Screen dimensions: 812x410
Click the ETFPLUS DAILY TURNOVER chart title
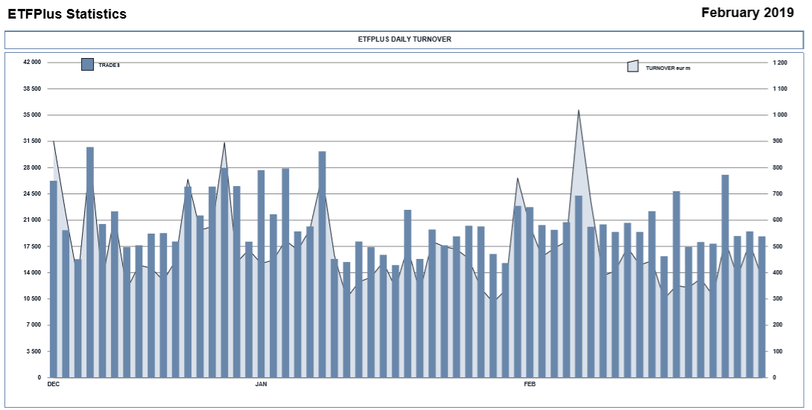point(405,39)
